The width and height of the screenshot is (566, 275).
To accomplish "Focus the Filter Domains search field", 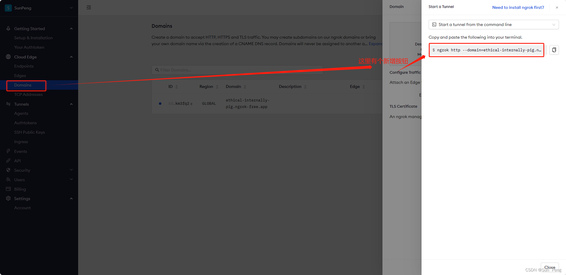I will pos(237,70).
